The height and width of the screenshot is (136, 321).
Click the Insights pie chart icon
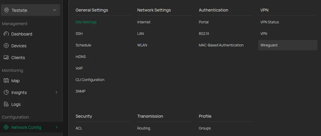6,93
